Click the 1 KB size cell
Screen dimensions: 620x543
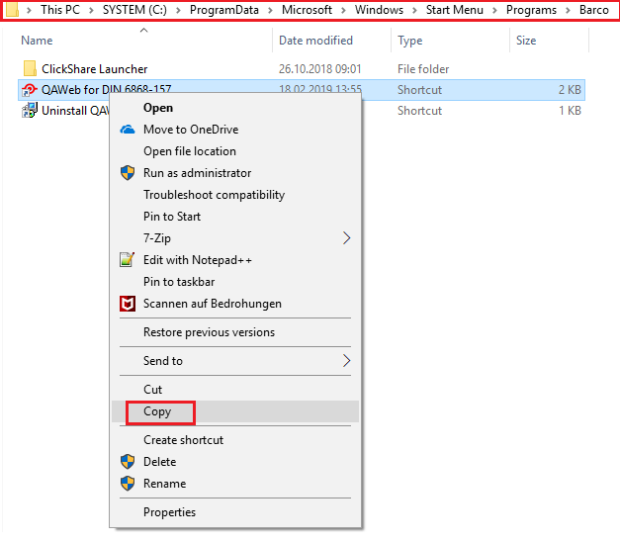tap(570, 111)
